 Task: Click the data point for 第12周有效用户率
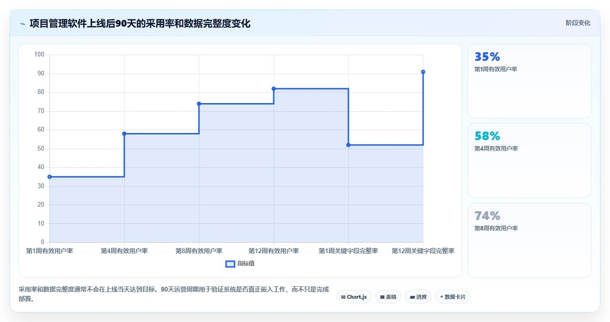(x=274, y=89)
